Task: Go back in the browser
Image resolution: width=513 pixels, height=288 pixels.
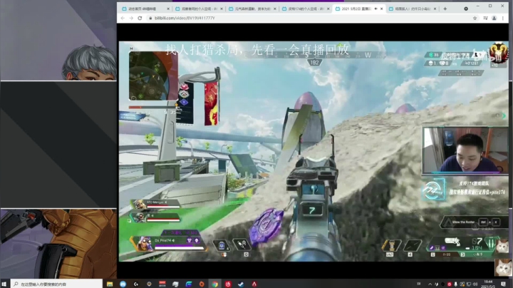Action: point(123,19)
